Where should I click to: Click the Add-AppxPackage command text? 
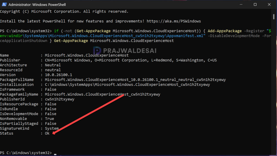[x=225, y=31]
